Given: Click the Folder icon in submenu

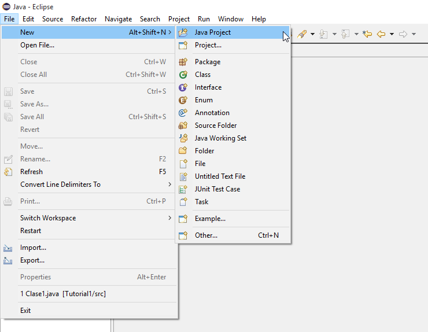Looking at the screenshot, I should pos(183,151).
